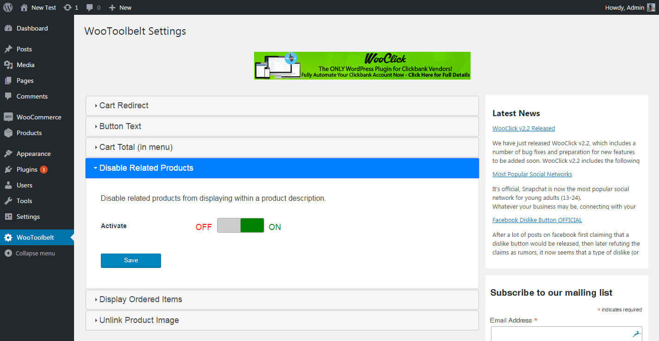This screenshot has width=659, height=341.
Task: Click the Plugins plug icon
Action: click(x=8, y=169)
